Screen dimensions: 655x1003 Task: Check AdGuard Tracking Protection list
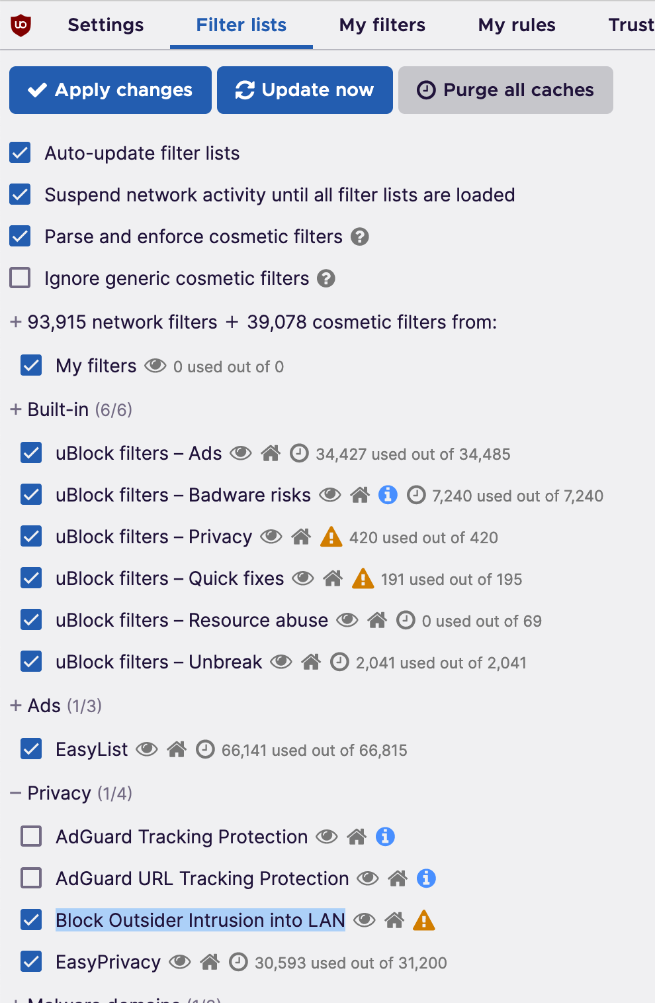(x=31, y=837)
